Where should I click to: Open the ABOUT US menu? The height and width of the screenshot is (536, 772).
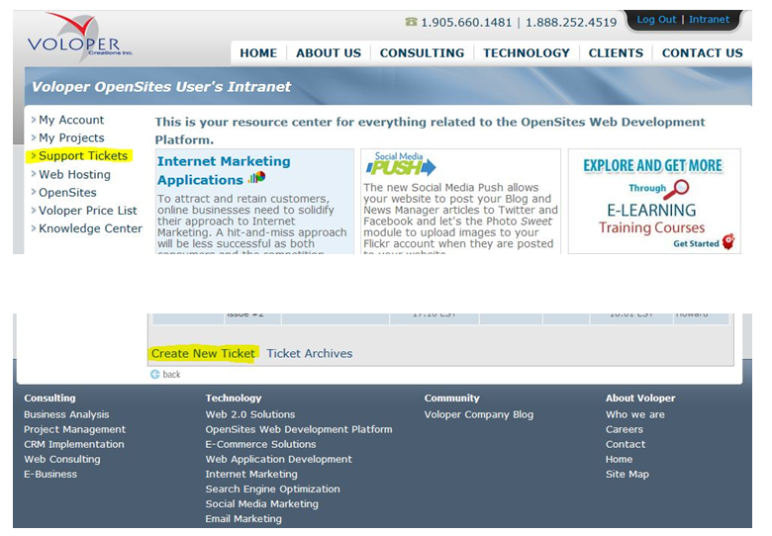(x=329, y=53)
